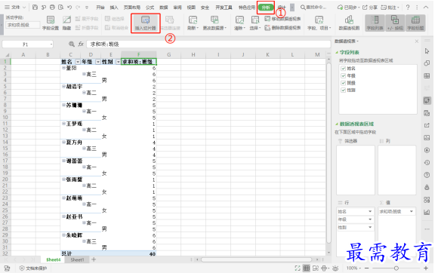Image resolution: width=438 pixels, height=276 pixels.
Task: Uncheck the 年级 field checkbox
Action: (x=344, y=75)
